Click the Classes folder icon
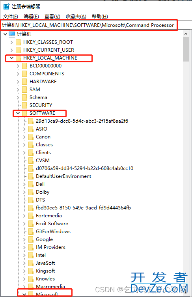Viewport: 192px width, 297px height. [x=31, y=145]
